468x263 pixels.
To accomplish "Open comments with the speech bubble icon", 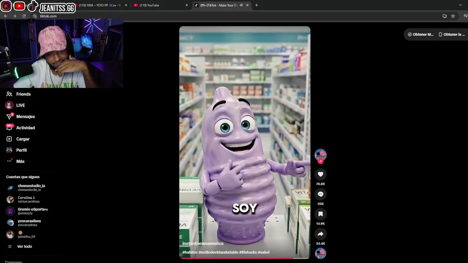I will 321,194.
